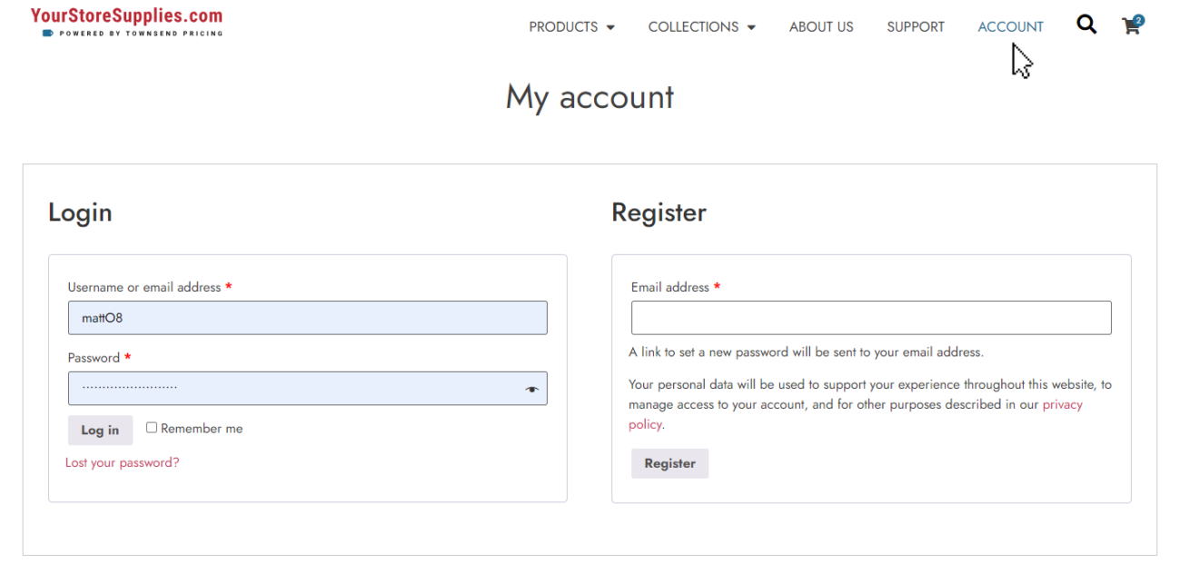Enable the Remember me checkbox
Viewport: 1199px width, 574px height.
[152, 428]
